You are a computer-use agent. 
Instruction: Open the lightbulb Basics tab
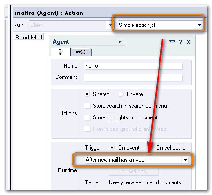pyautogui.click(x=60, y=52)
